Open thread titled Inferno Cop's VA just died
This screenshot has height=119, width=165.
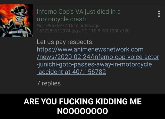(x=79, y=15)
